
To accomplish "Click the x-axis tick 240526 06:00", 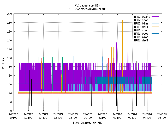I will point(162,116).
